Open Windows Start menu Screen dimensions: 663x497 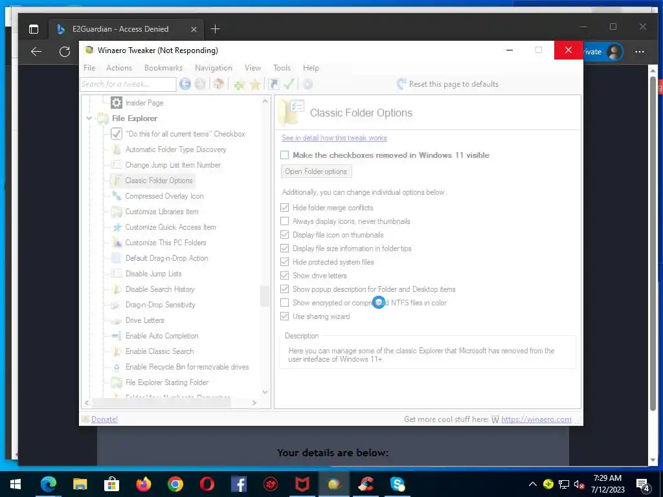[x=16, y=484]
